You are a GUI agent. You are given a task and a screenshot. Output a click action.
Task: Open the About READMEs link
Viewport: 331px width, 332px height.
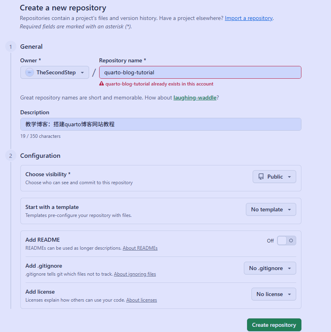click(x=140, y=248)
